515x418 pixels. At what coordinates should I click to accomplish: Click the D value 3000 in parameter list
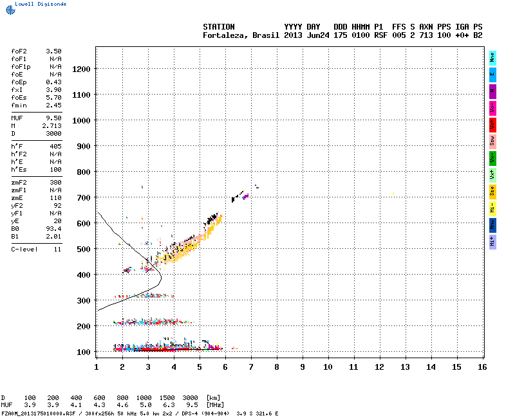point(53,134)
